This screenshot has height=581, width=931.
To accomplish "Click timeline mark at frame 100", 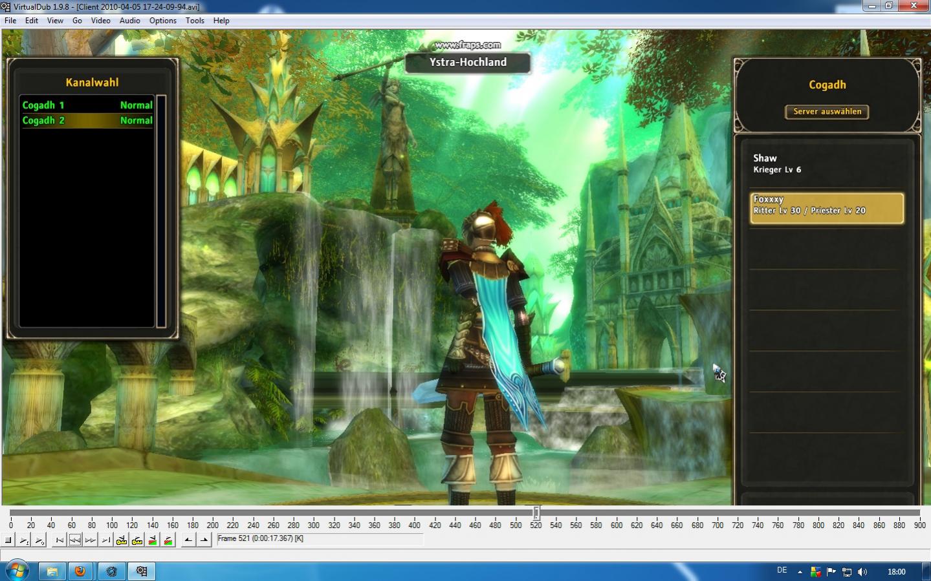I will click(112, 525).
